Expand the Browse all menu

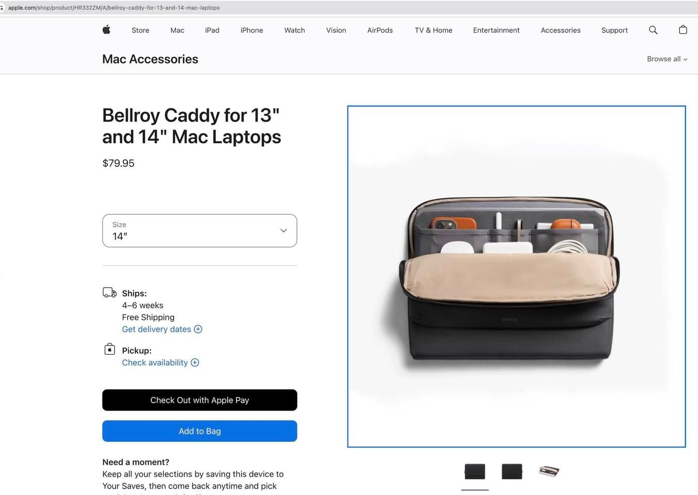[x=667, y=59]
